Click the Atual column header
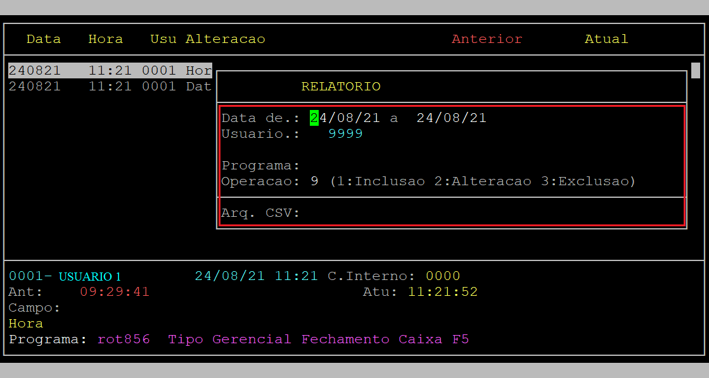This screenshot has height=378, width=709. coord(606,39)
